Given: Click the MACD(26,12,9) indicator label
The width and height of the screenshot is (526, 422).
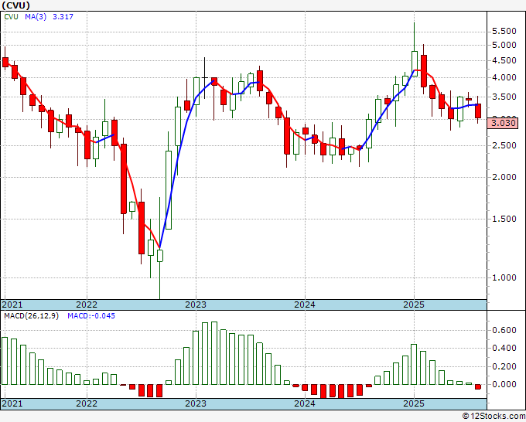Looking at the screenshot, I should click(x=31, y=316).
